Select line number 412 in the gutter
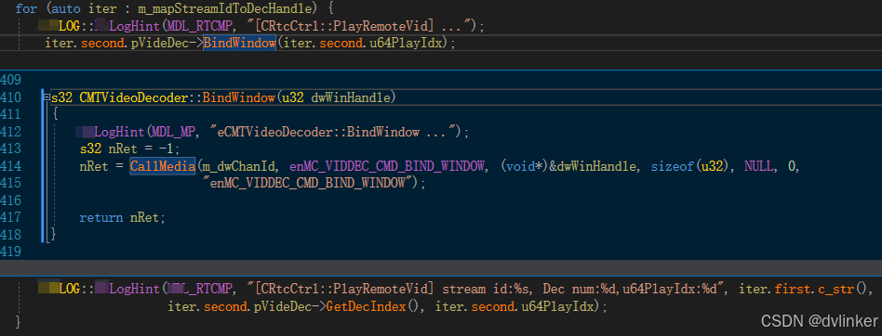The height and width of the screenshot is (336, 882). [10, 132]
